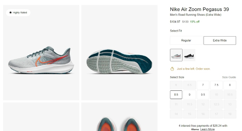Click the star icon on the Highly Rated badge

(11, 13)
